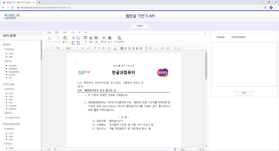Screen dimensions: 279x151
Task: Click zoom out magnifier in status bar
Action: (x=200, y=149)
